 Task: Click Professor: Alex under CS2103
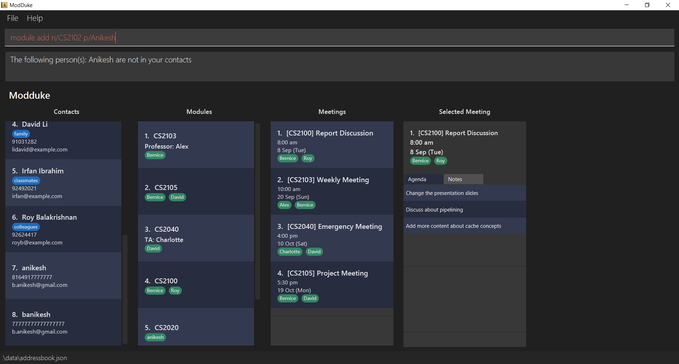(x=166, y=146)
